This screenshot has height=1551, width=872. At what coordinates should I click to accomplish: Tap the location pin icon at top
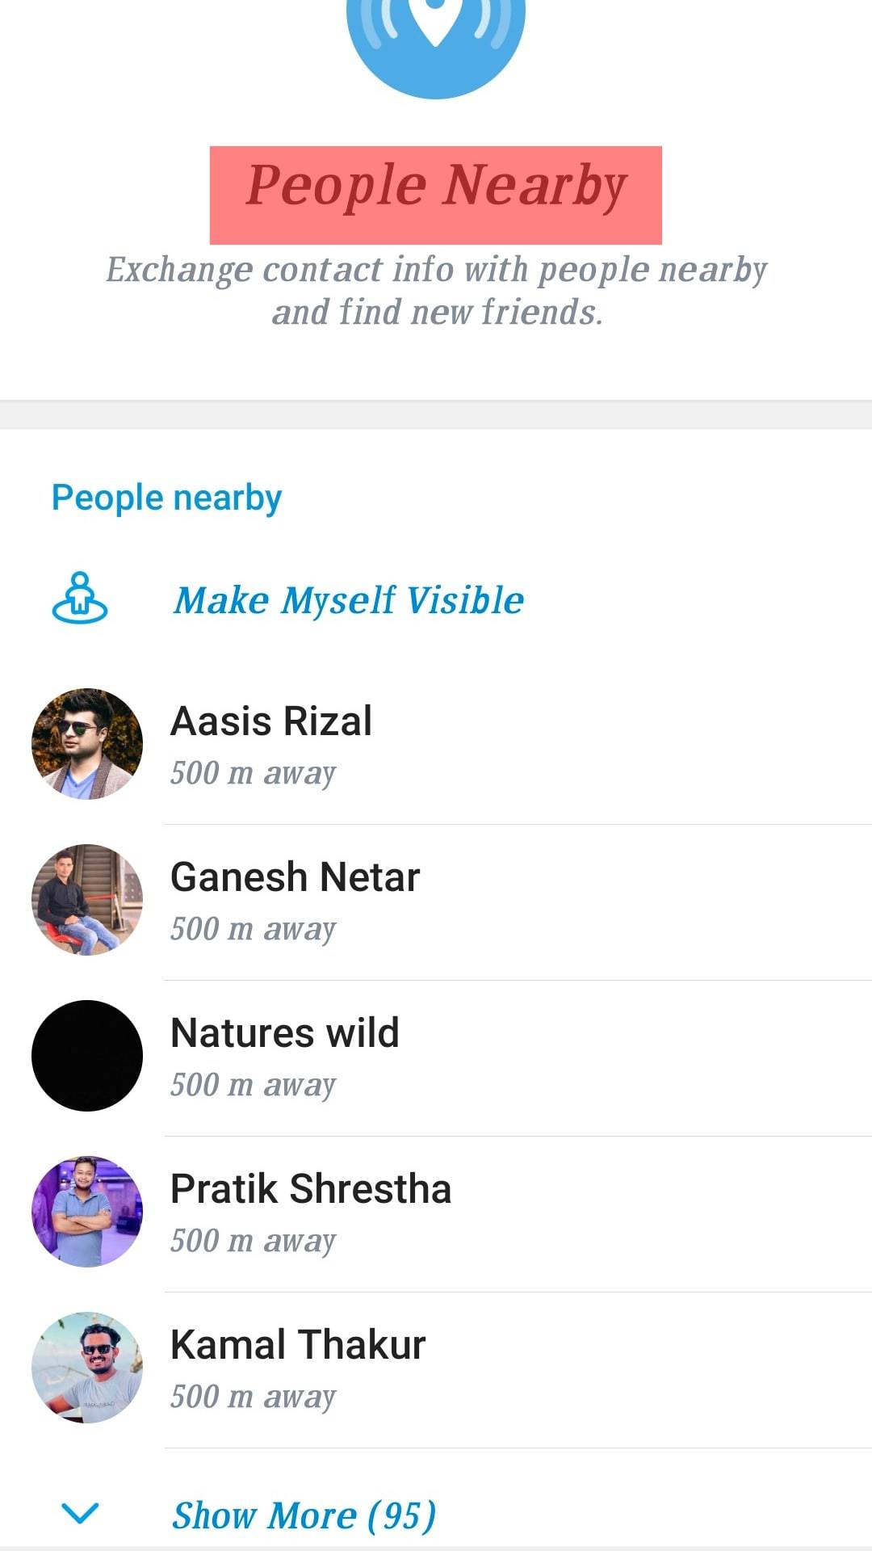point(435,24)
